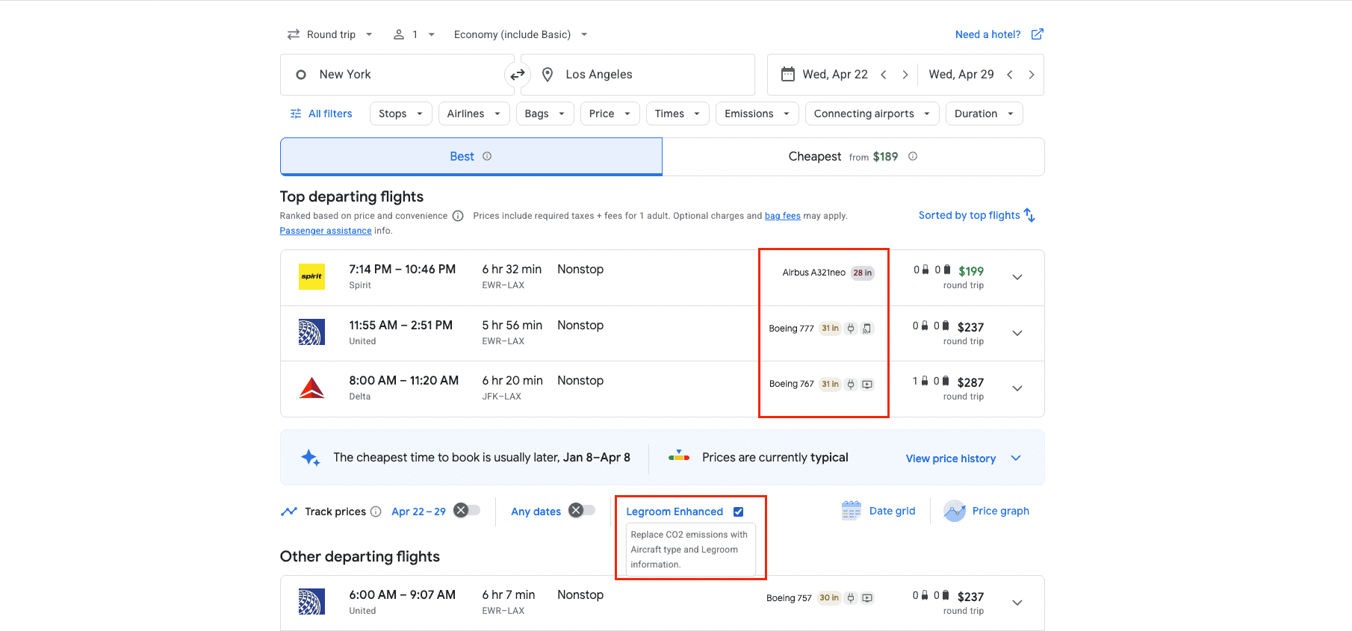Click the United logo on the 6:00 AM flight
The image size is (1352, 631).
click(x=311, y=602)
